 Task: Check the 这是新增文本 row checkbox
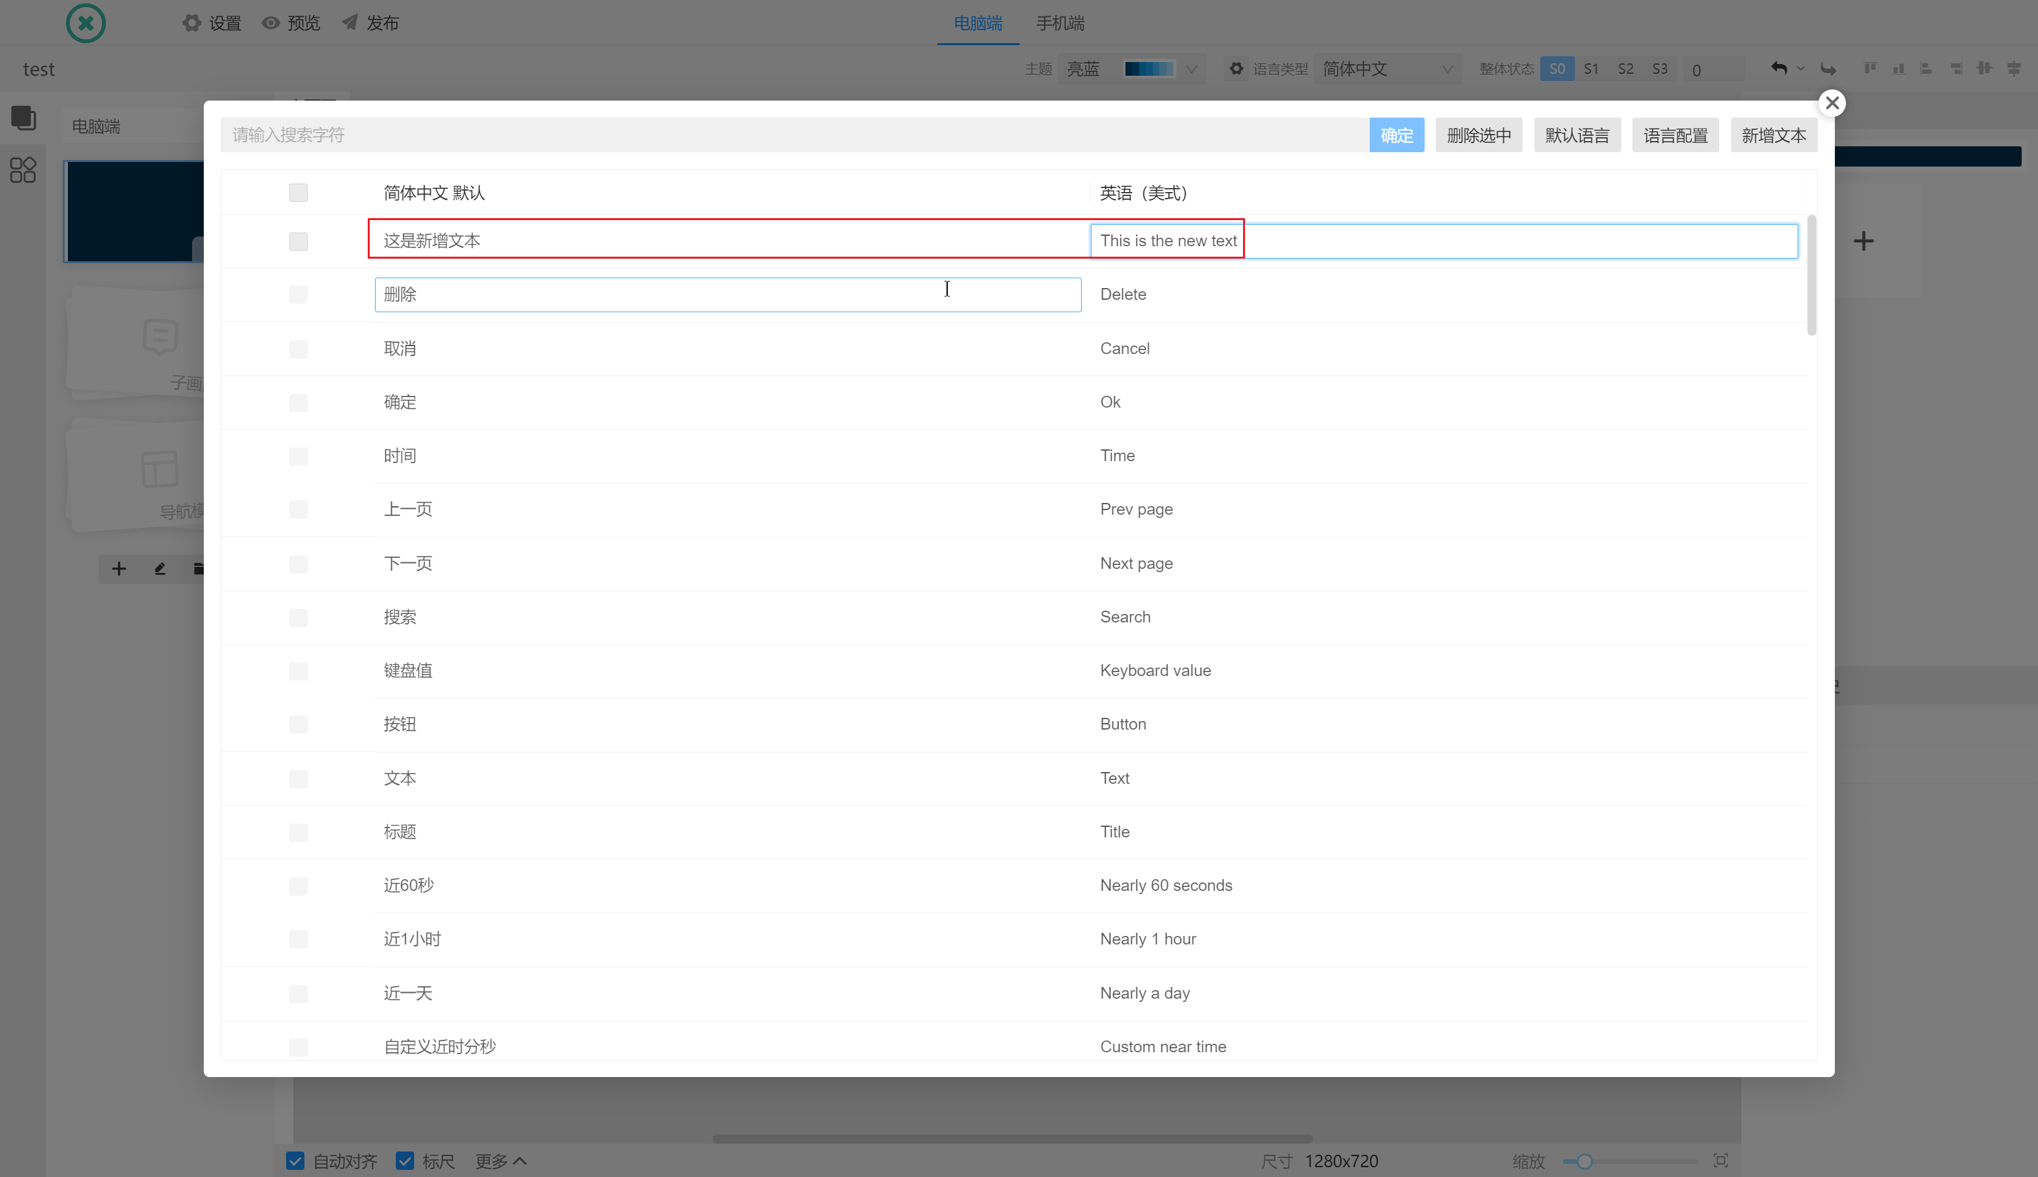coord(299,241)
